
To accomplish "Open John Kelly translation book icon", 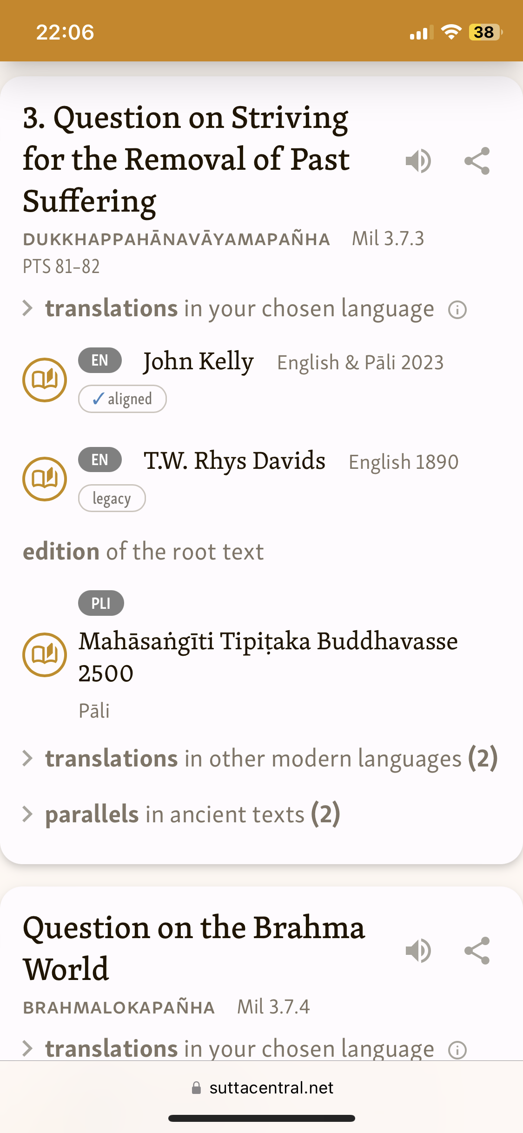I will [x=45, y=380].
